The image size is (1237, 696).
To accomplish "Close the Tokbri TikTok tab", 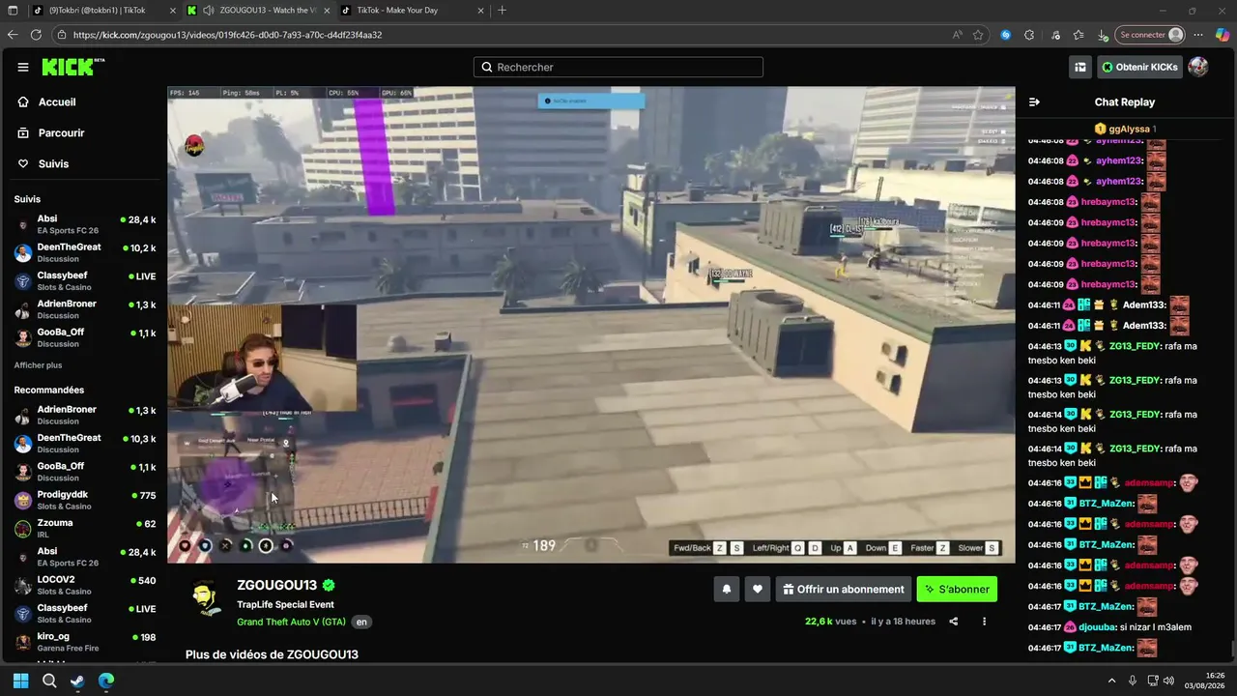I will (x=171, y=11).
